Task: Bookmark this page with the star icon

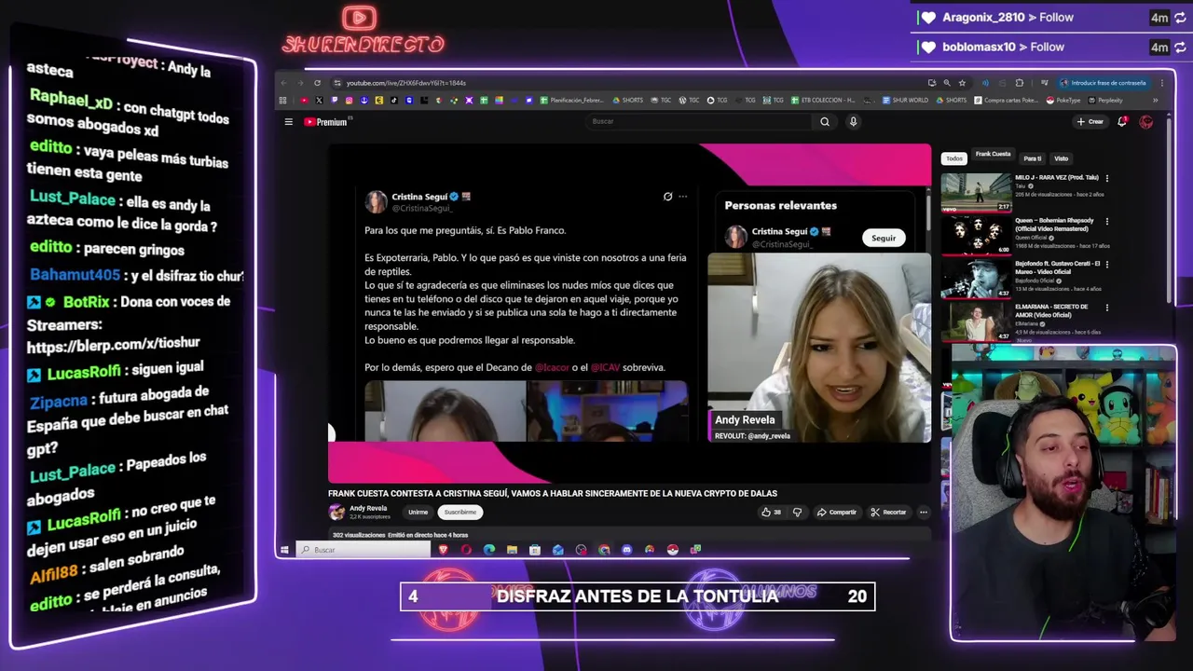Action: point(962,83)
